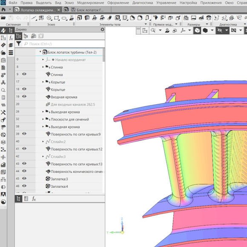Click the filter funnel icon in the tree panel
This screenshot has width=247, height=247.
point(19,43)
